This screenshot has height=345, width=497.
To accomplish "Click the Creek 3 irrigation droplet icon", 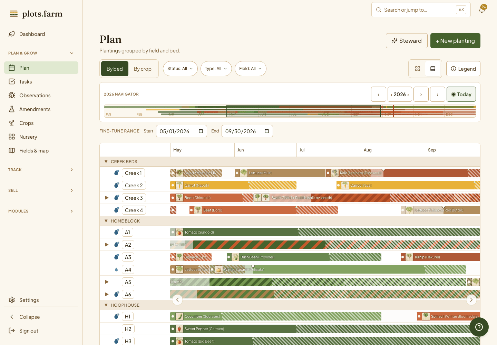I will (x=117, y=197).
